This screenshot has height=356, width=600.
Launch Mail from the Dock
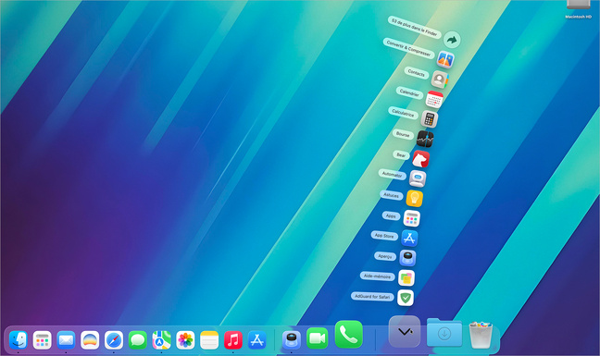(66, 339)
